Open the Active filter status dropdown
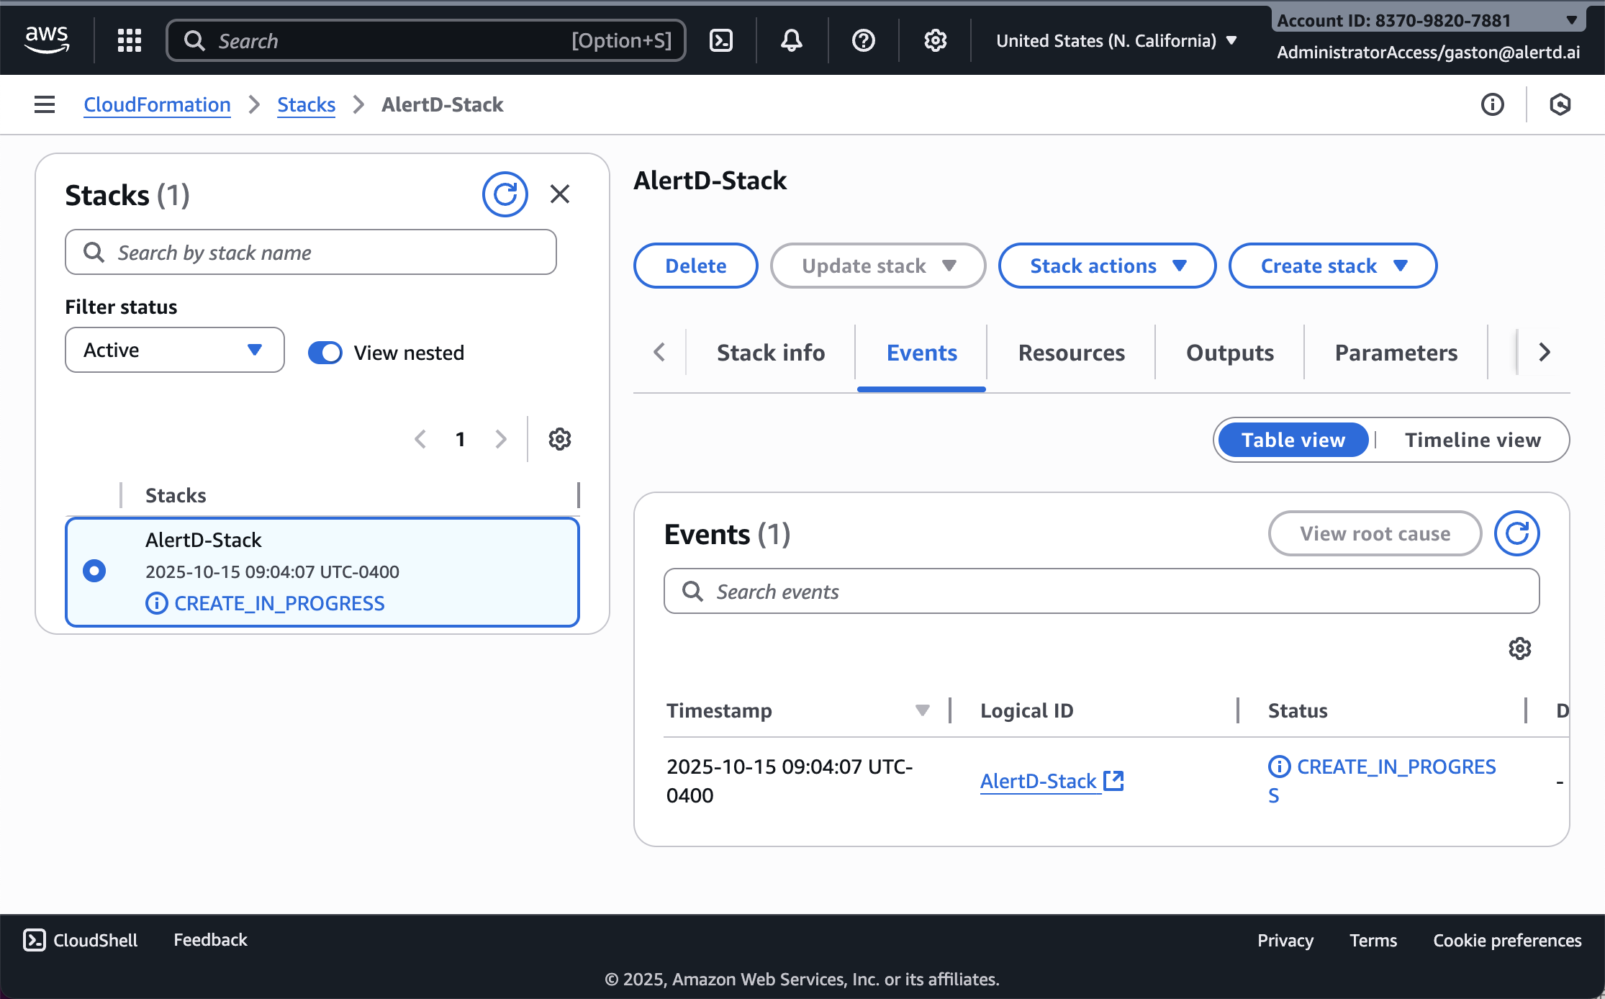Image resolution: width=1605 pixels, height=999 pixels. [x=174, y=350]
